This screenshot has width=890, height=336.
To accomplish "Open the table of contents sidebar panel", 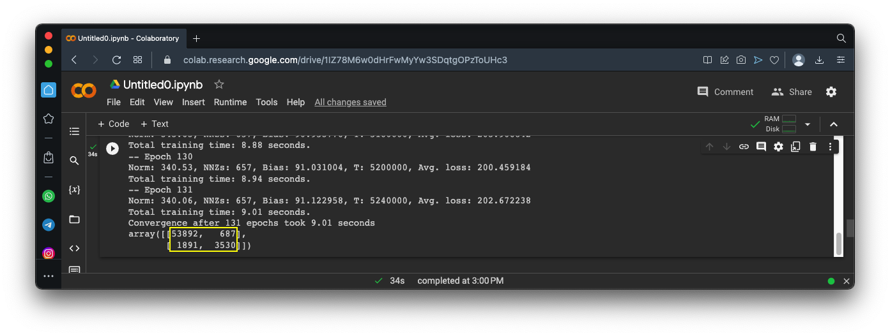I will pos(74,131).
